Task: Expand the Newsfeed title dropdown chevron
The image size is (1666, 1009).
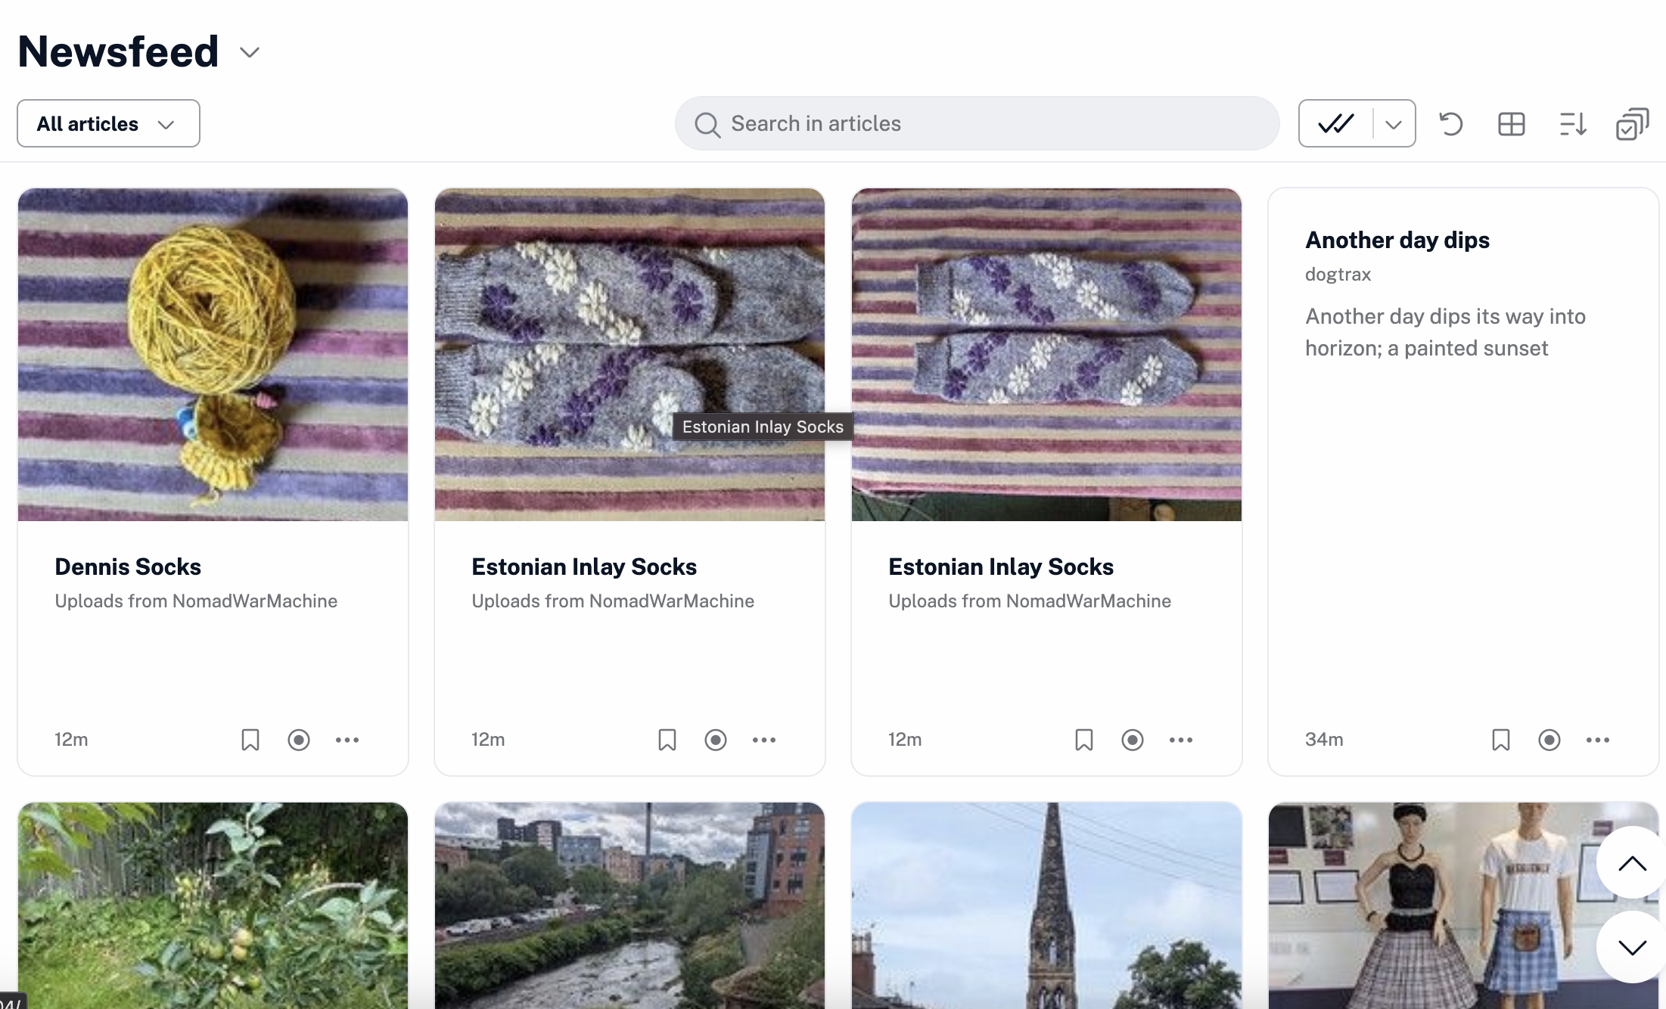Action: coord(250,52)
